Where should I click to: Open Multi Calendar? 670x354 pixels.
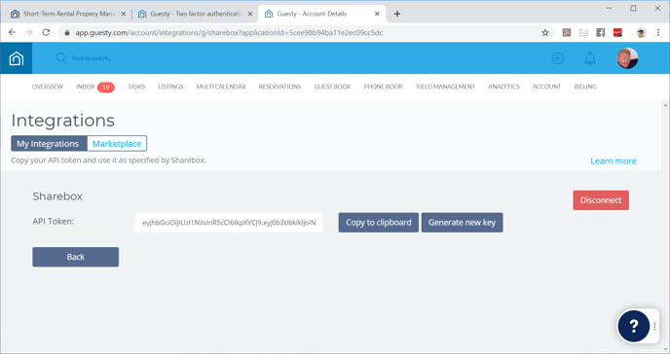[x=221, y=87]
